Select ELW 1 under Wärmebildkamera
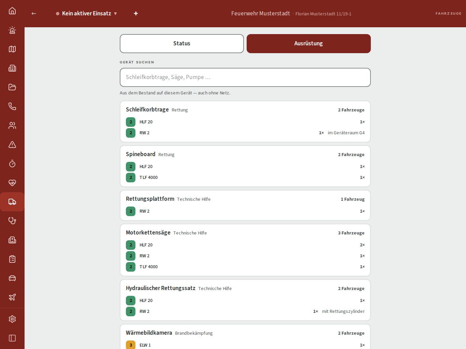This screenshot has width=466, height=349. click(245, 345)
